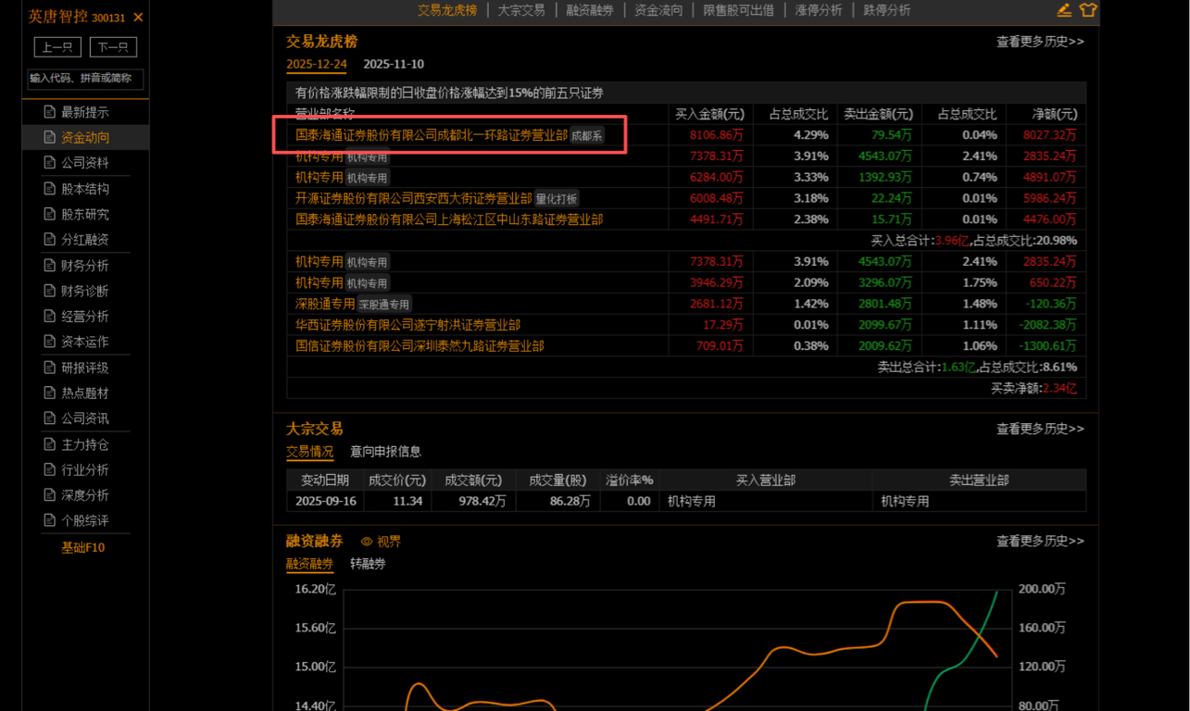Image resolution: width=1190 pixels, height=711 pixels.
Task: Click the document icon beside 财务诊断
Action: (x=50, y=291)
